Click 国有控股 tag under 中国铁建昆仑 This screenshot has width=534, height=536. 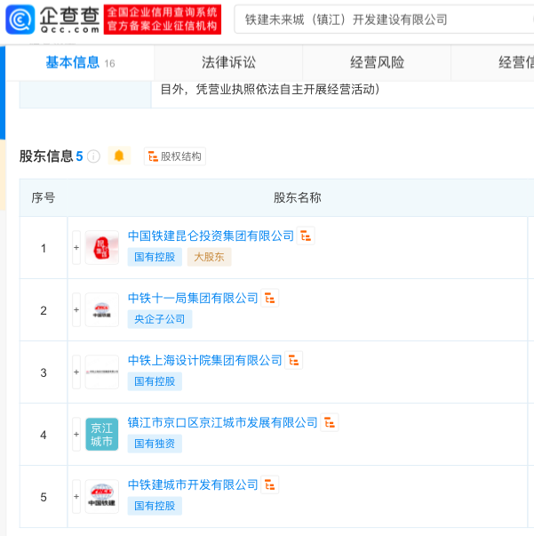[x=155, y=257]
